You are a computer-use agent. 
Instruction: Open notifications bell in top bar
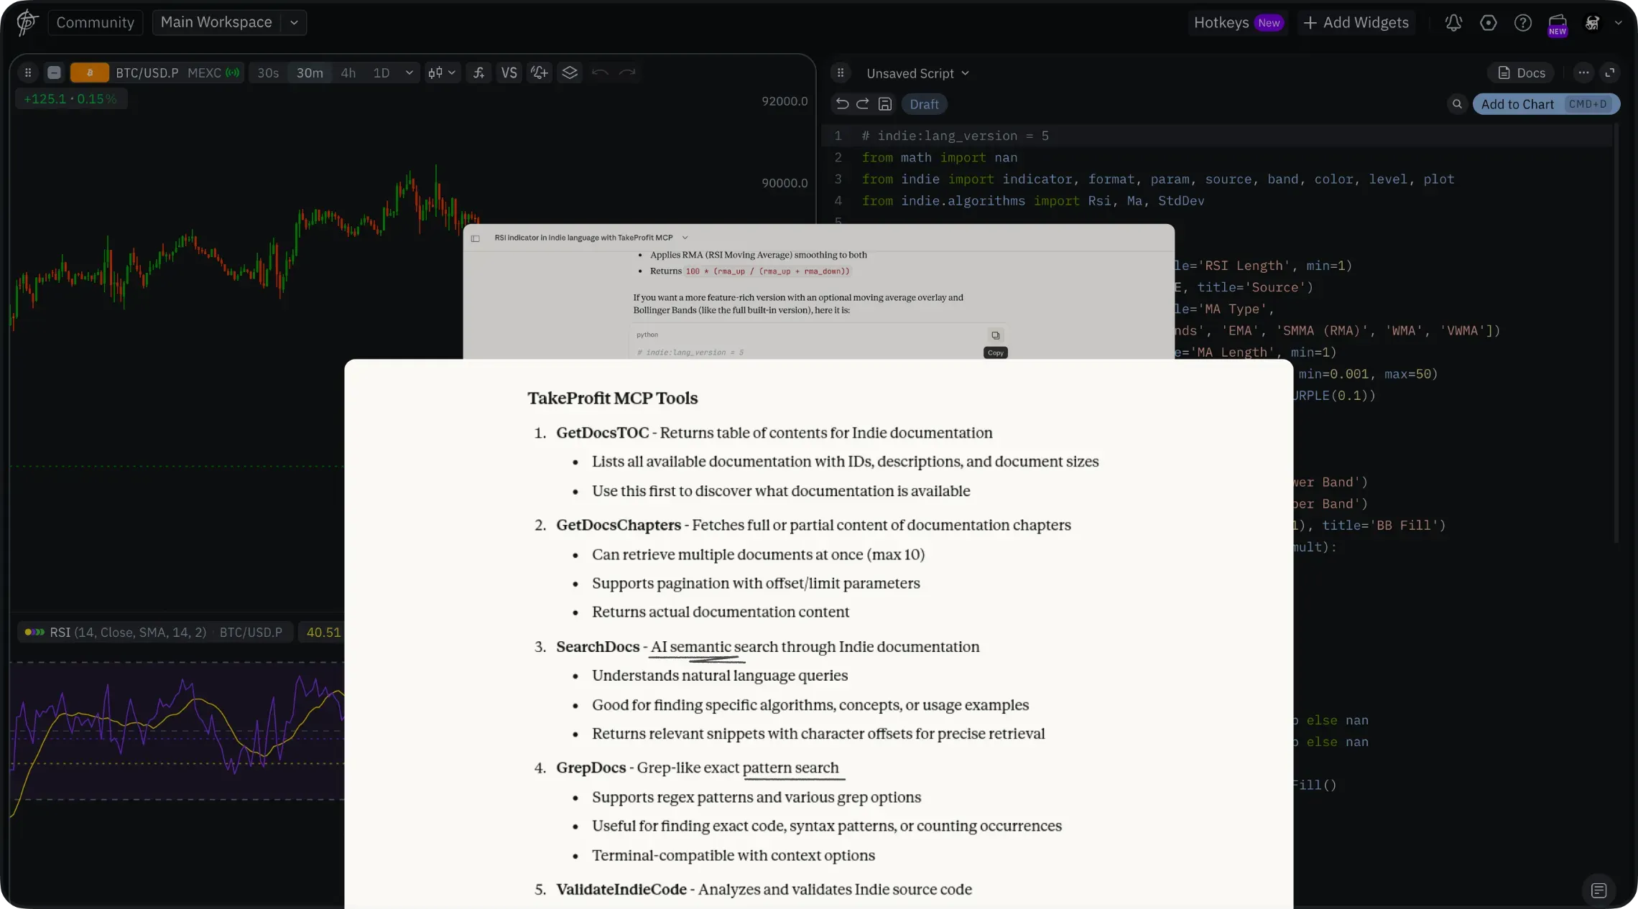(x=1453, y=22)
